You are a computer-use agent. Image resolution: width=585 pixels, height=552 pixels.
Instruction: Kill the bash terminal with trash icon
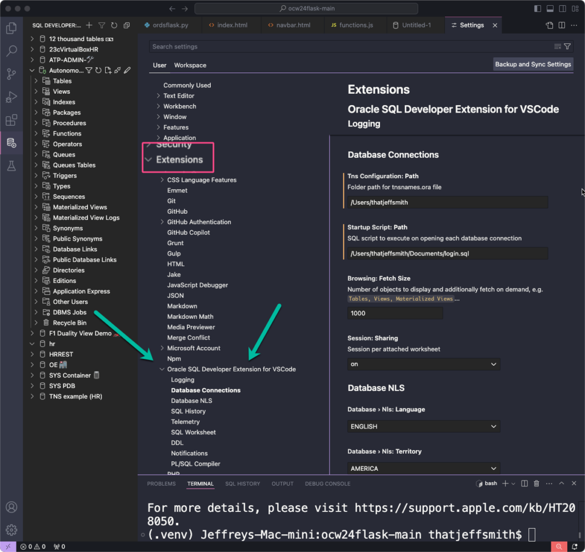tap(536, 483)
